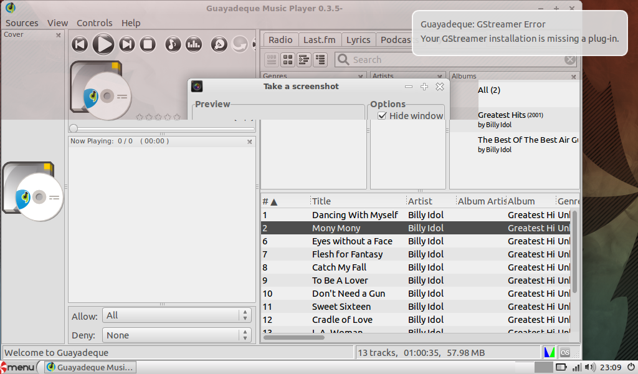638x374 pixels.
Task: Close the Albums panel
Action: click(x=574, y=77)
